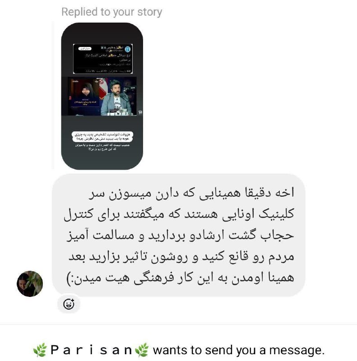
Task: Tap the tweet account's blue avatar in story
Action: point(128,49)
